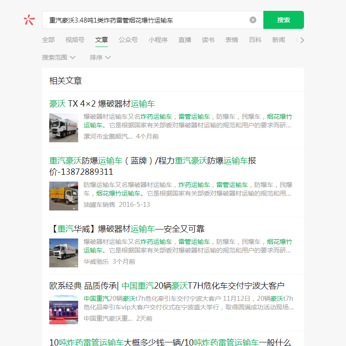The width and height of the screenshot is (346, 346).
Task: Click source 油罐车销售
Action: click(x=99, y=205)
